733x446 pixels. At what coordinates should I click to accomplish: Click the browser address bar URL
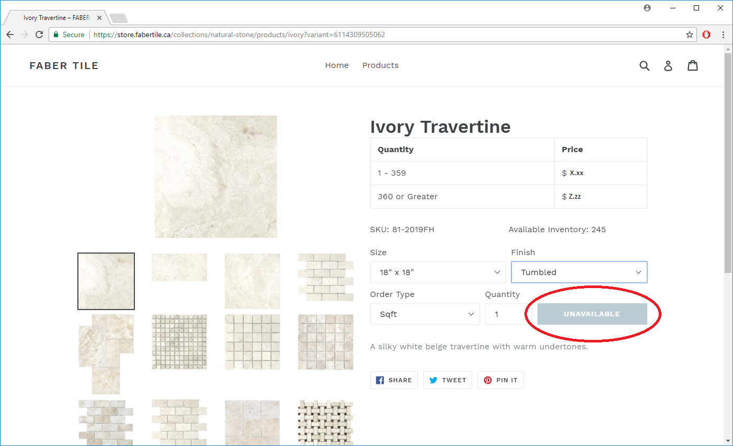coord(239,35)
